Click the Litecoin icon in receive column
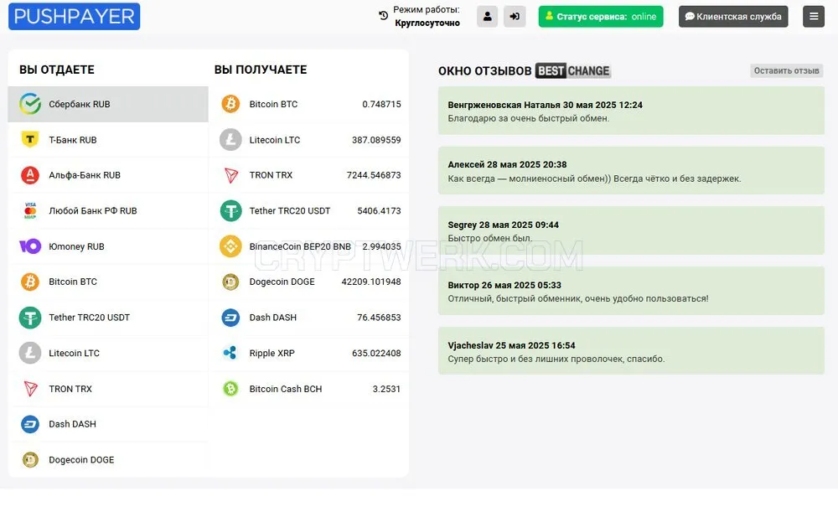The width and height of the screenshot is (838, 512). pyautogui.click(x=230, y=139)
